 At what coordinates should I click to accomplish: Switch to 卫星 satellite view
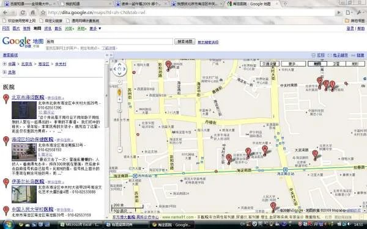pyautogui.click(x=336, y=64)
